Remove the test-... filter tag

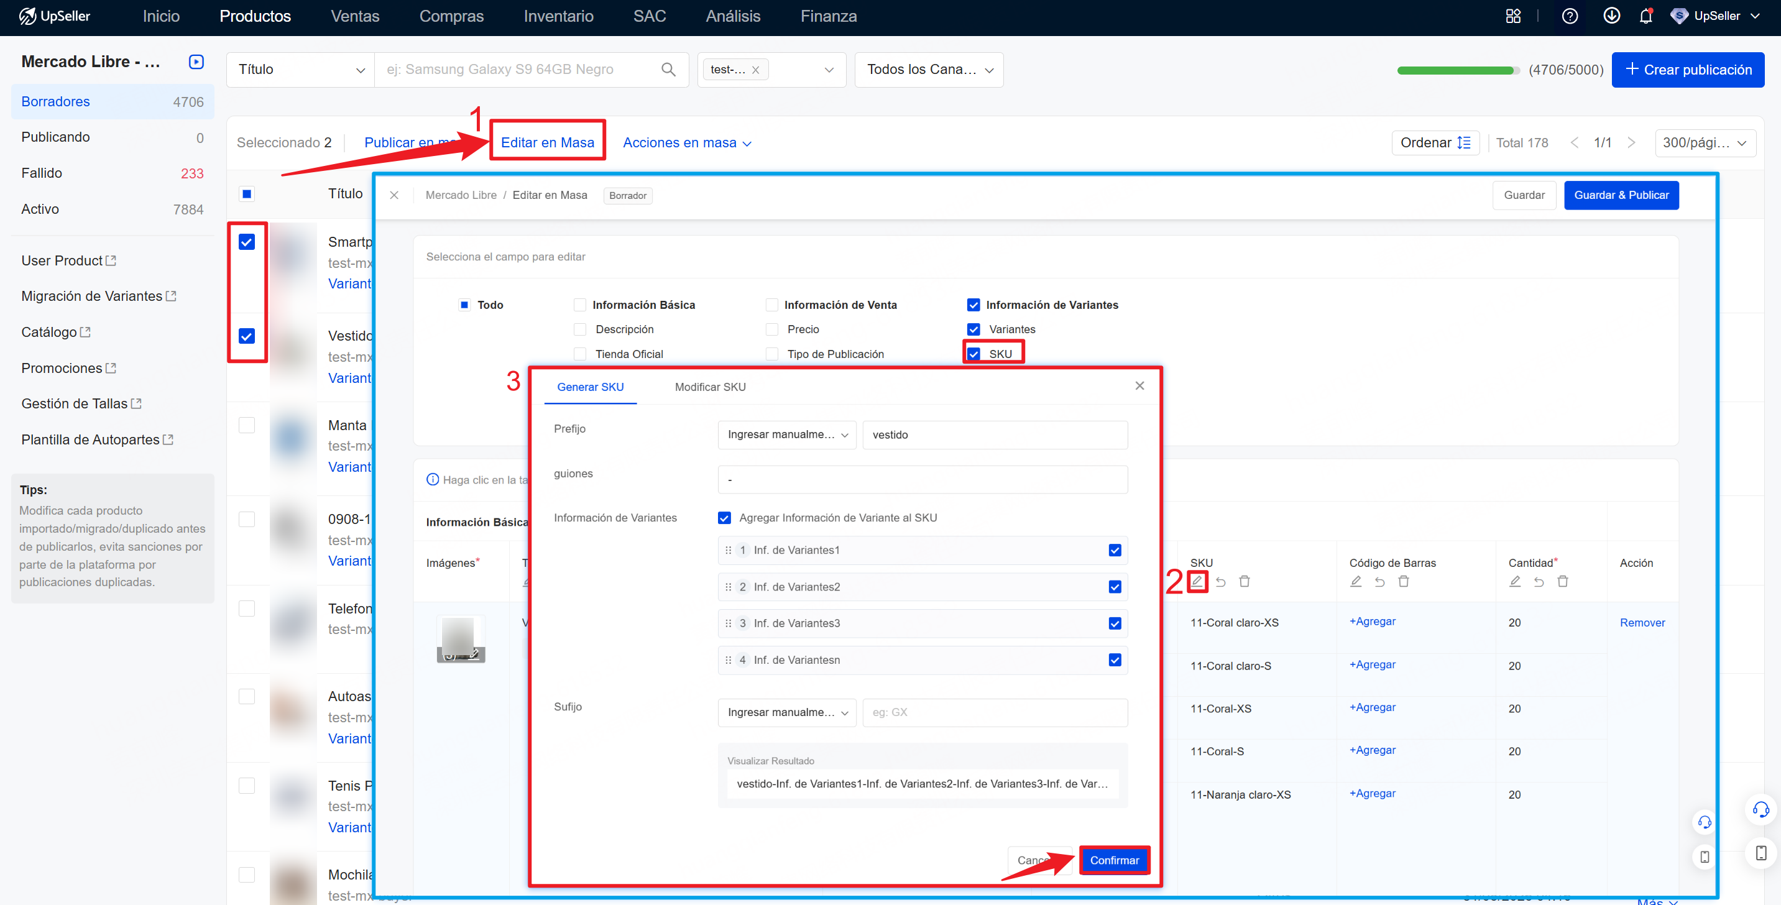tap(756, 69)
